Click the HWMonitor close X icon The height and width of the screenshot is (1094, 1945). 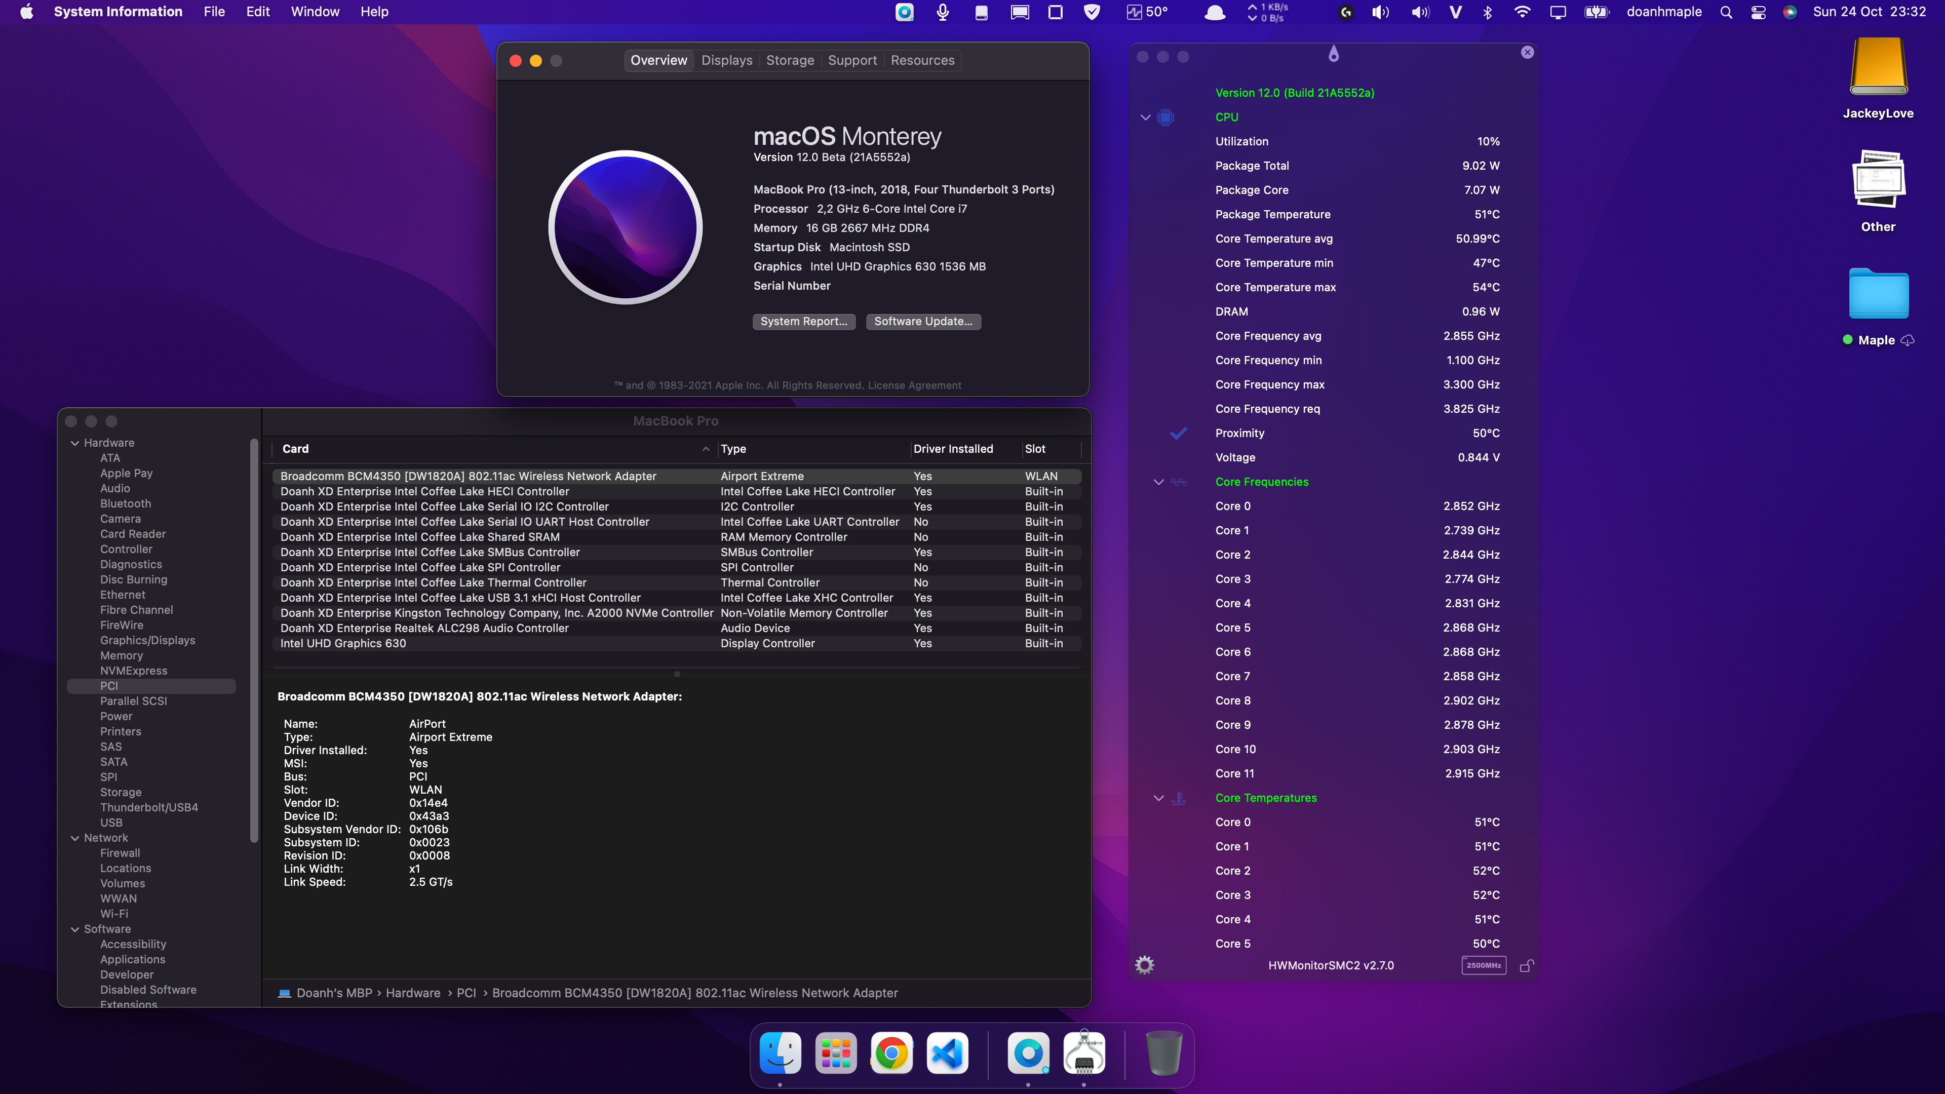pos(1528,52)
